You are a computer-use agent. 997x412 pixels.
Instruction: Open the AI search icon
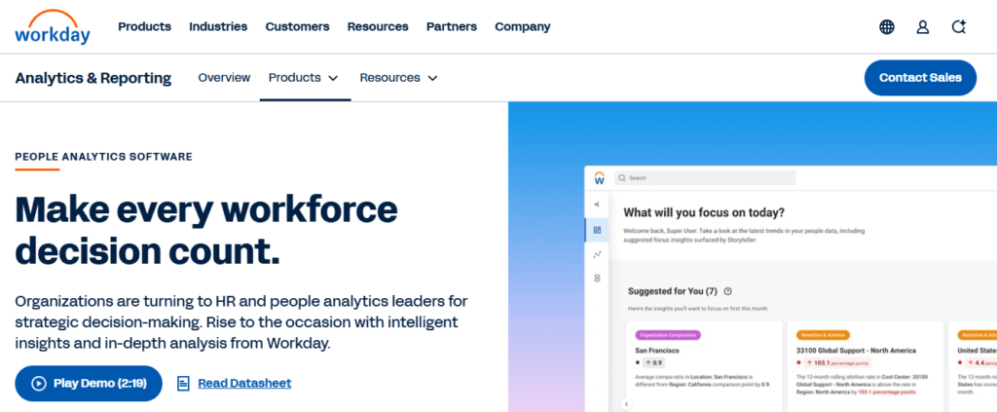pos(958,26)
